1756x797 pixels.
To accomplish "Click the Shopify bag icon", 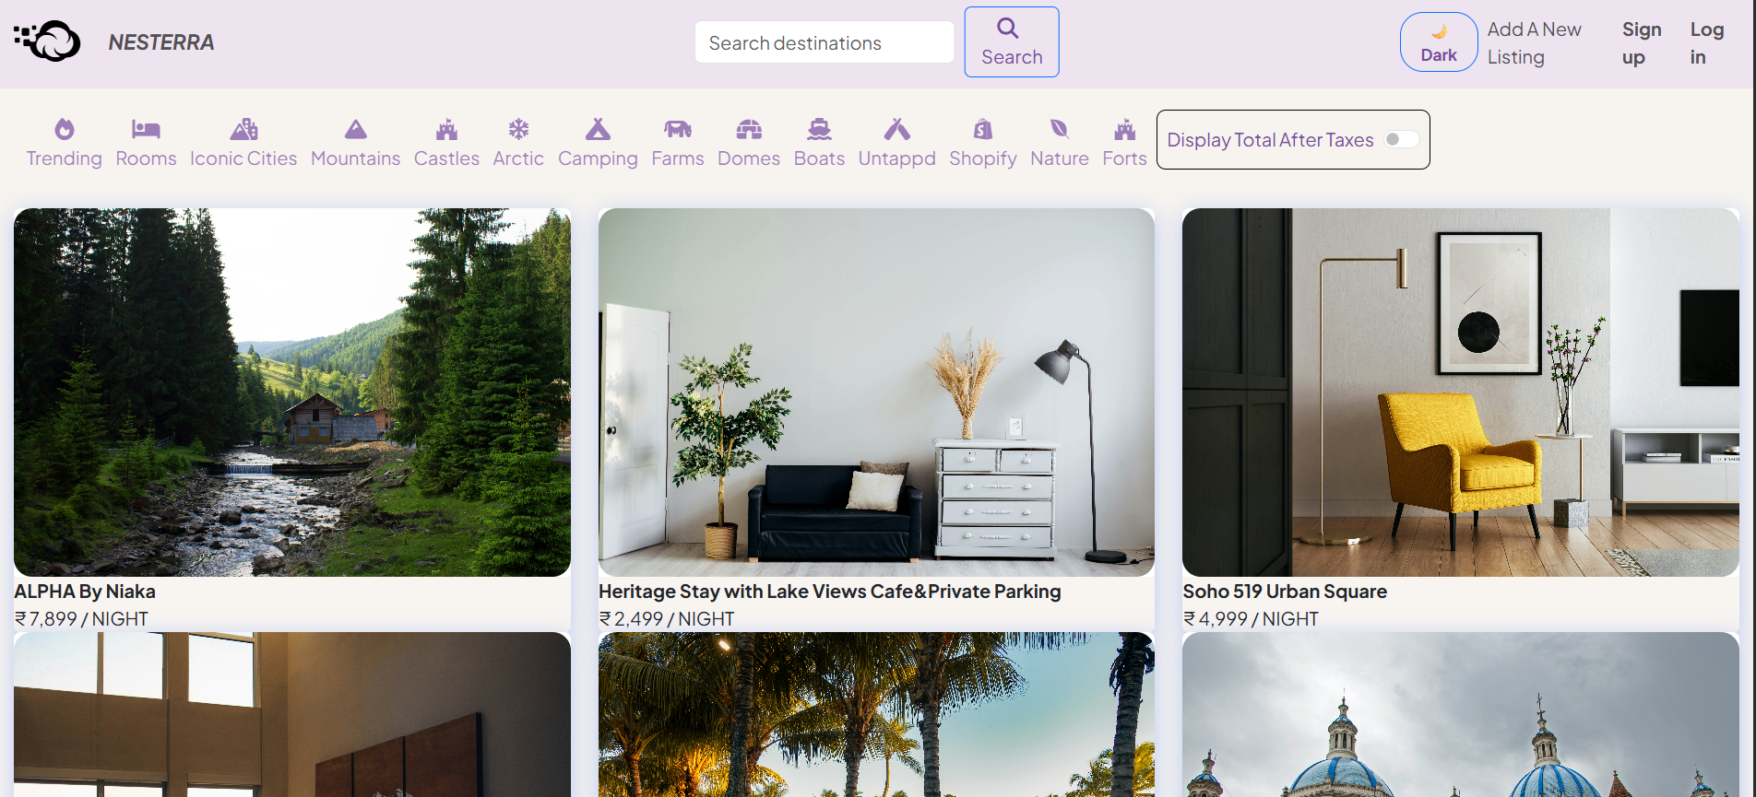I will (983, 129).
